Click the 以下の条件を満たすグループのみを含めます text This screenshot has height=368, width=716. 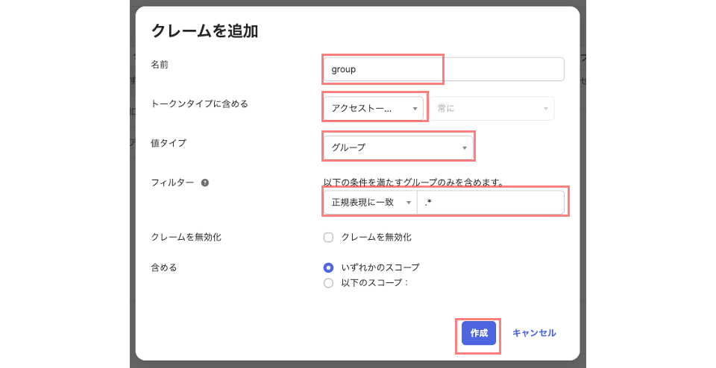[414, 183]
